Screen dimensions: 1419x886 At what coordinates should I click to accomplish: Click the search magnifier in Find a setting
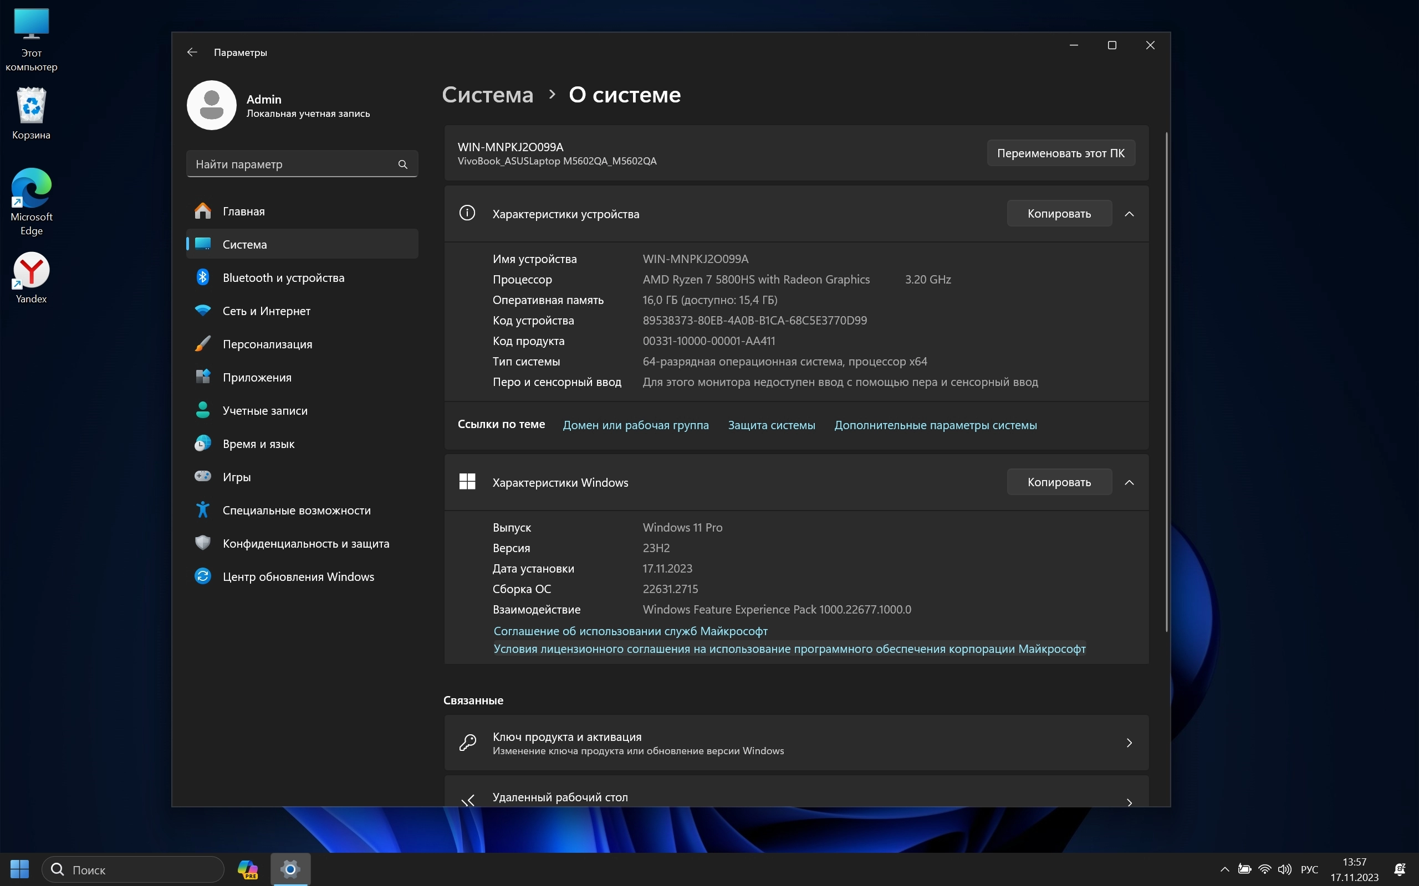[403, 164]
